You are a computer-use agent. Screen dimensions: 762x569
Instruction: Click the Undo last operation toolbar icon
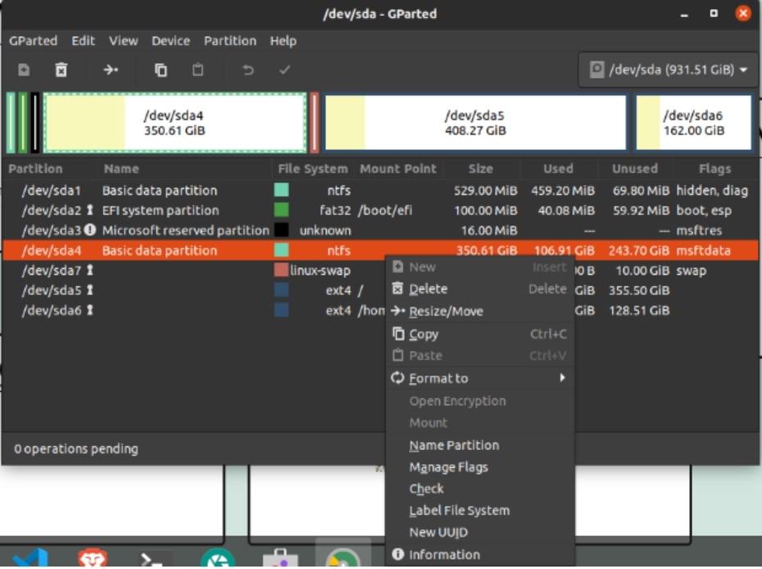(247, 70)
